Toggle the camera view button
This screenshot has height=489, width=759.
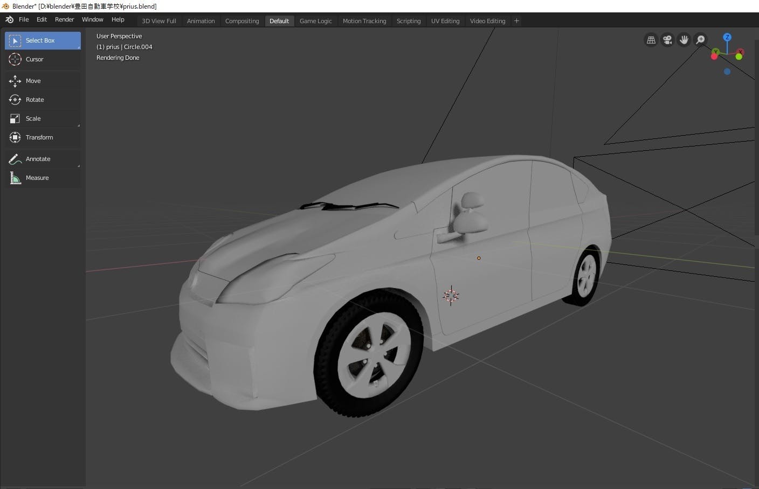[667, 40]
